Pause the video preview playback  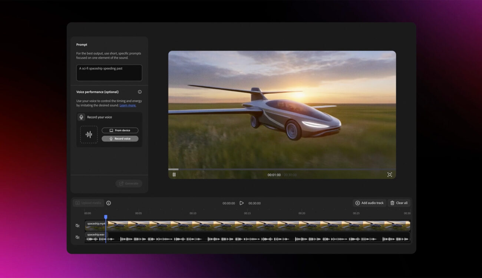pos(174,175)
